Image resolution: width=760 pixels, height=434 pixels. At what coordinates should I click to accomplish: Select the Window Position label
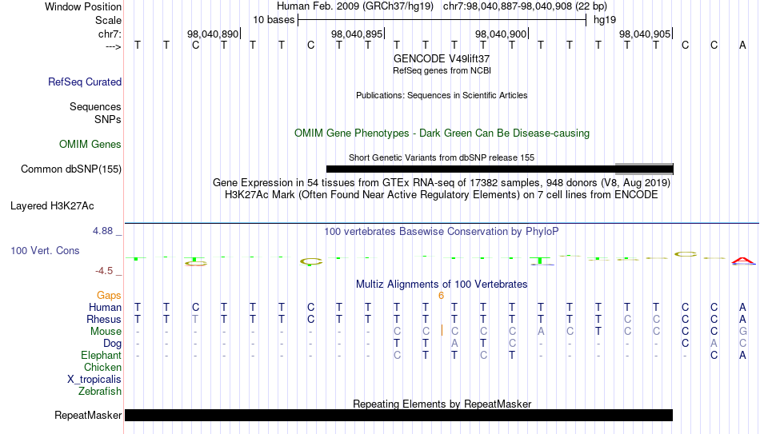pos(83,6)
